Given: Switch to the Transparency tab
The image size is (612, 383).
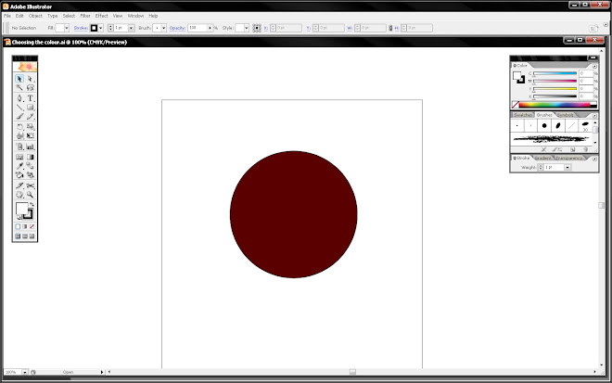Looking at the screenshot, I should pyautogui.click(x=569, y=159).
